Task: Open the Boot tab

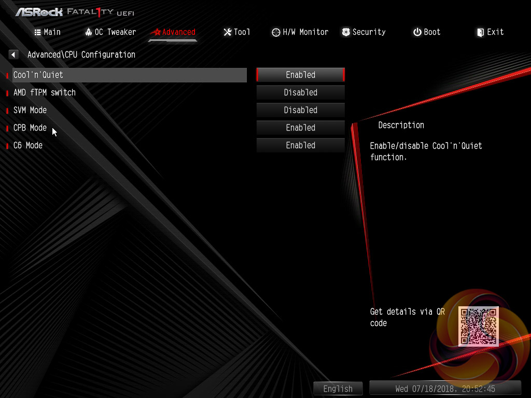Action: (427, 32)
